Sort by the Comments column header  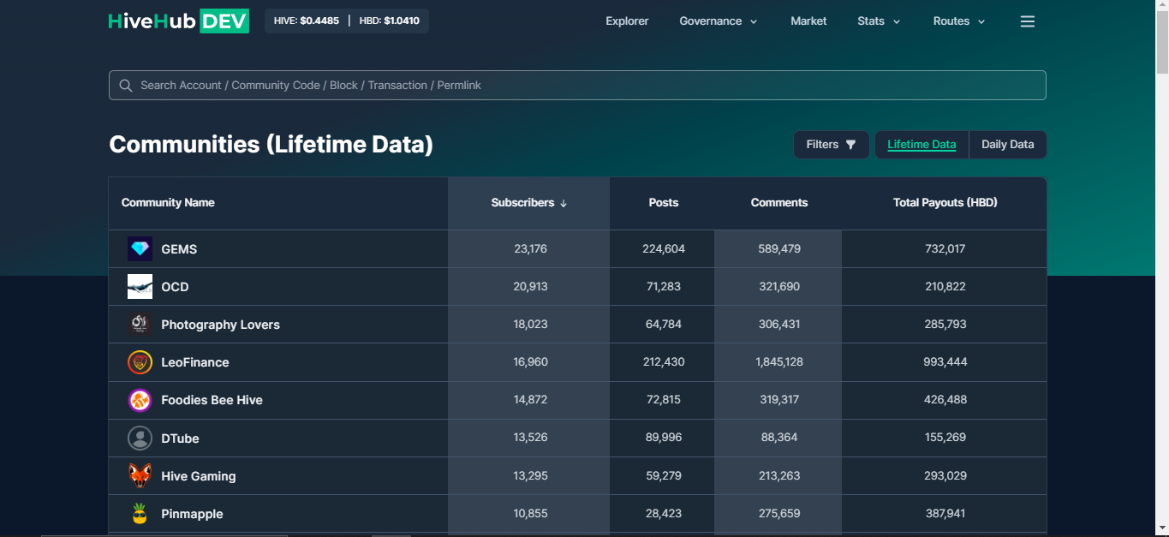coord(778,203)
